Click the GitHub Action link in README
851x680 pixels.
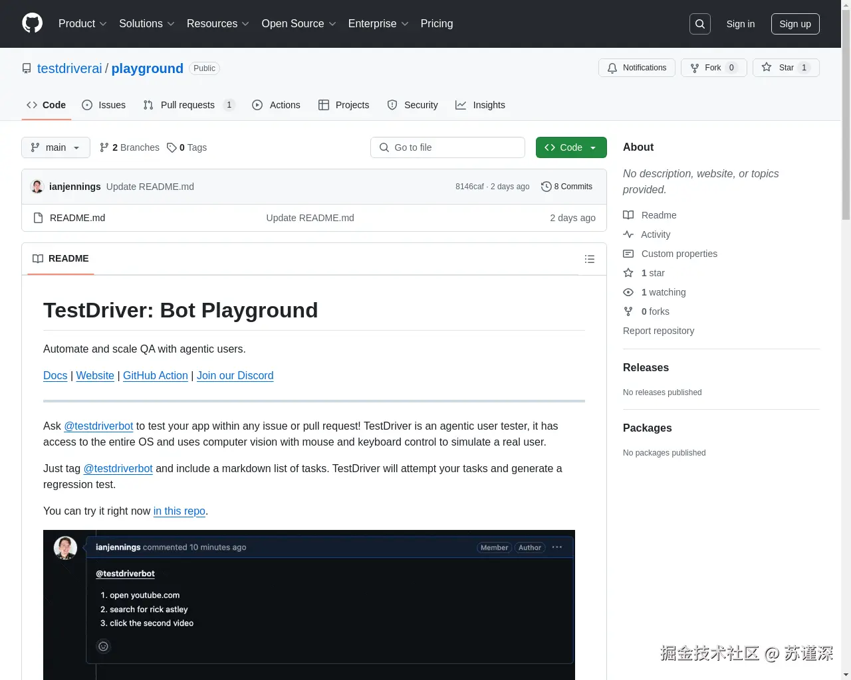click(156, 375)
